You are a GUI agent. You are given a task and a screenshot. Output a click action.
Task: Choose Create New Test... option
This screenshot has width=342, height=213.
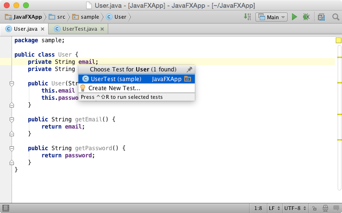[x=137, y=88]
